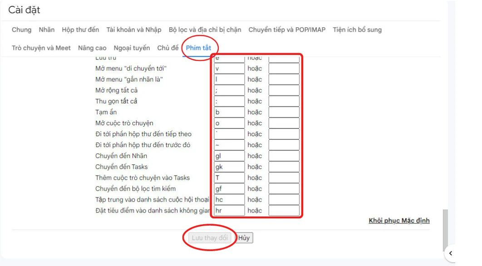Click the alternate key field for Chuyển đến Nhãn
This screenshot has height=266, width=482.
click(x=284, y=156)
